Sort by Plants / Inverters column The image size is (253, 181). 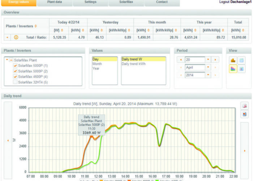(36, 26)
